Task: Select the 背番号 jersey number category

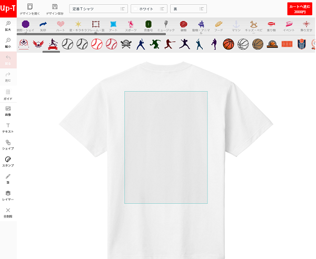Action: 149,26
